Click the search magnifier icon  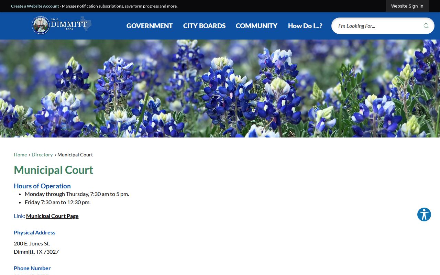[x=426, y=26]
